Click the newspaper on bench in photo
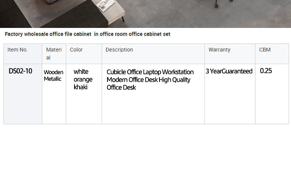Screen dimensions: 291x173 pos(106,5)
